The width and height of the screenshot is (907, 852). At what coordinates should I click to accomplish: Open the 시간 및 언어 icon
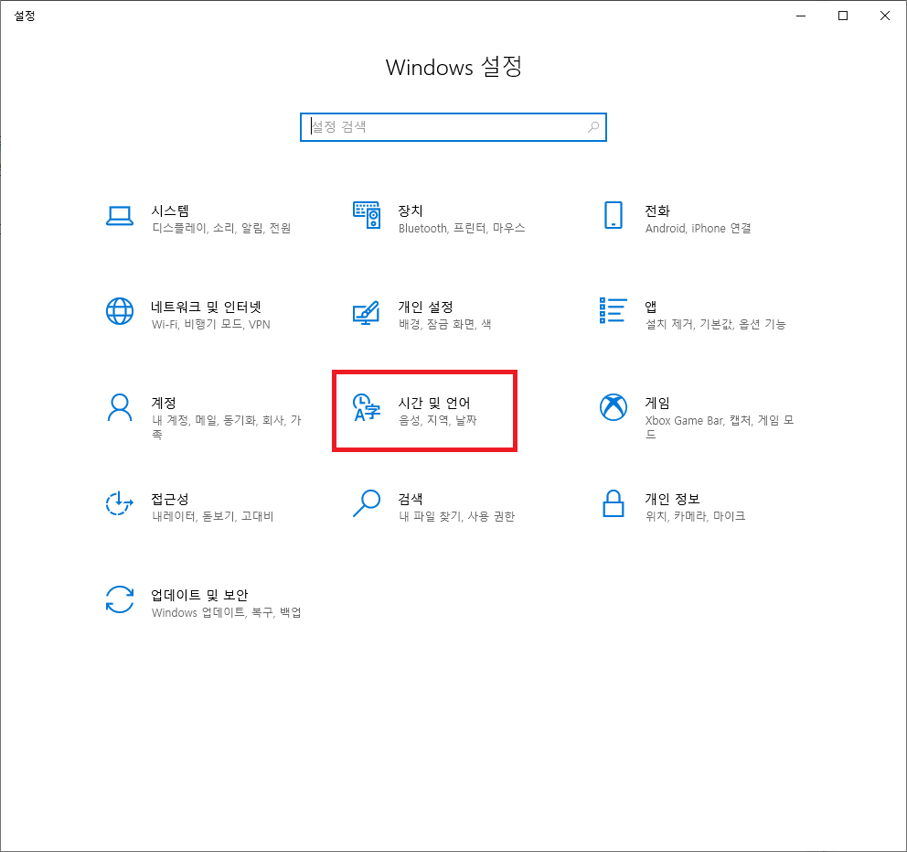click(367, 407)
